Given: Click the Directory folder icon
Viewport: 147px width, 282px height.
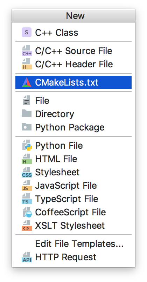Looking at the screenshot, I should 27,114.
